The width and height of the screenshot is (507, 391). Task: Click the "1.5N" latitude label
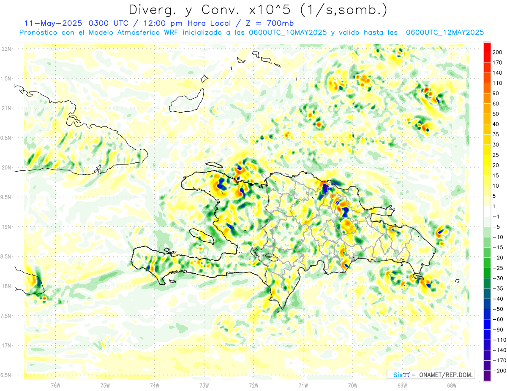(x=6, y=78)
